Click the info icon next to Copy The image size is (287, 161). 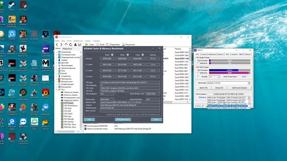pyautogui.click(x=143, y=55)
